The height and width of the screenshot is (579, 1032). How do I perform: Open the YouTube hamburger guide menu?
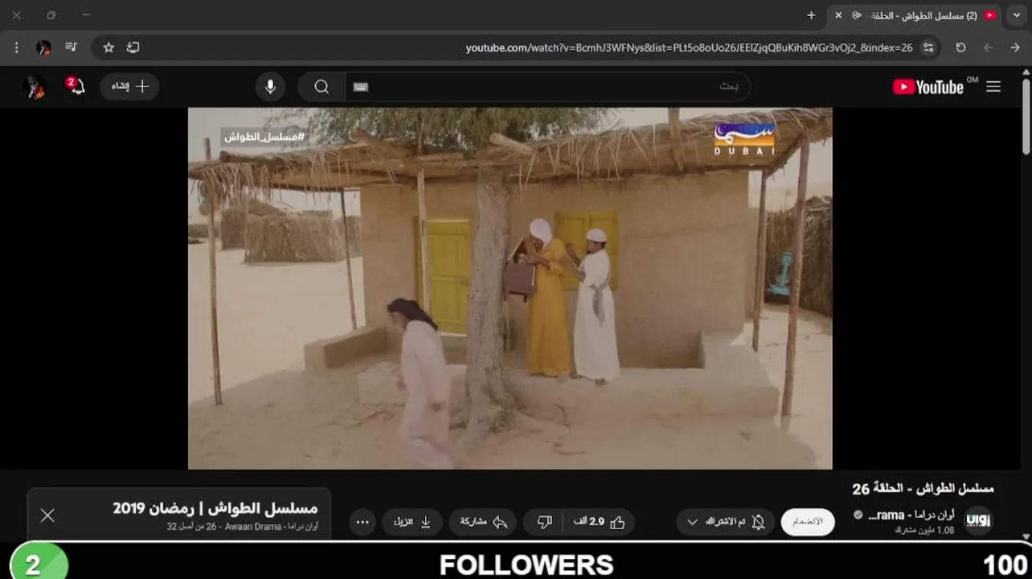[x=993, y=87]
